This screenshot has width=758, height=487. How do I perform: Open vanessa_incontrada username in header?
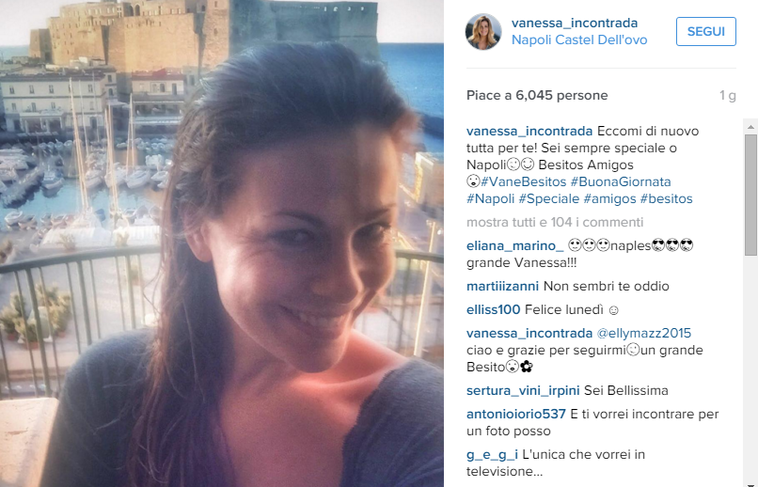click(575, 23)
